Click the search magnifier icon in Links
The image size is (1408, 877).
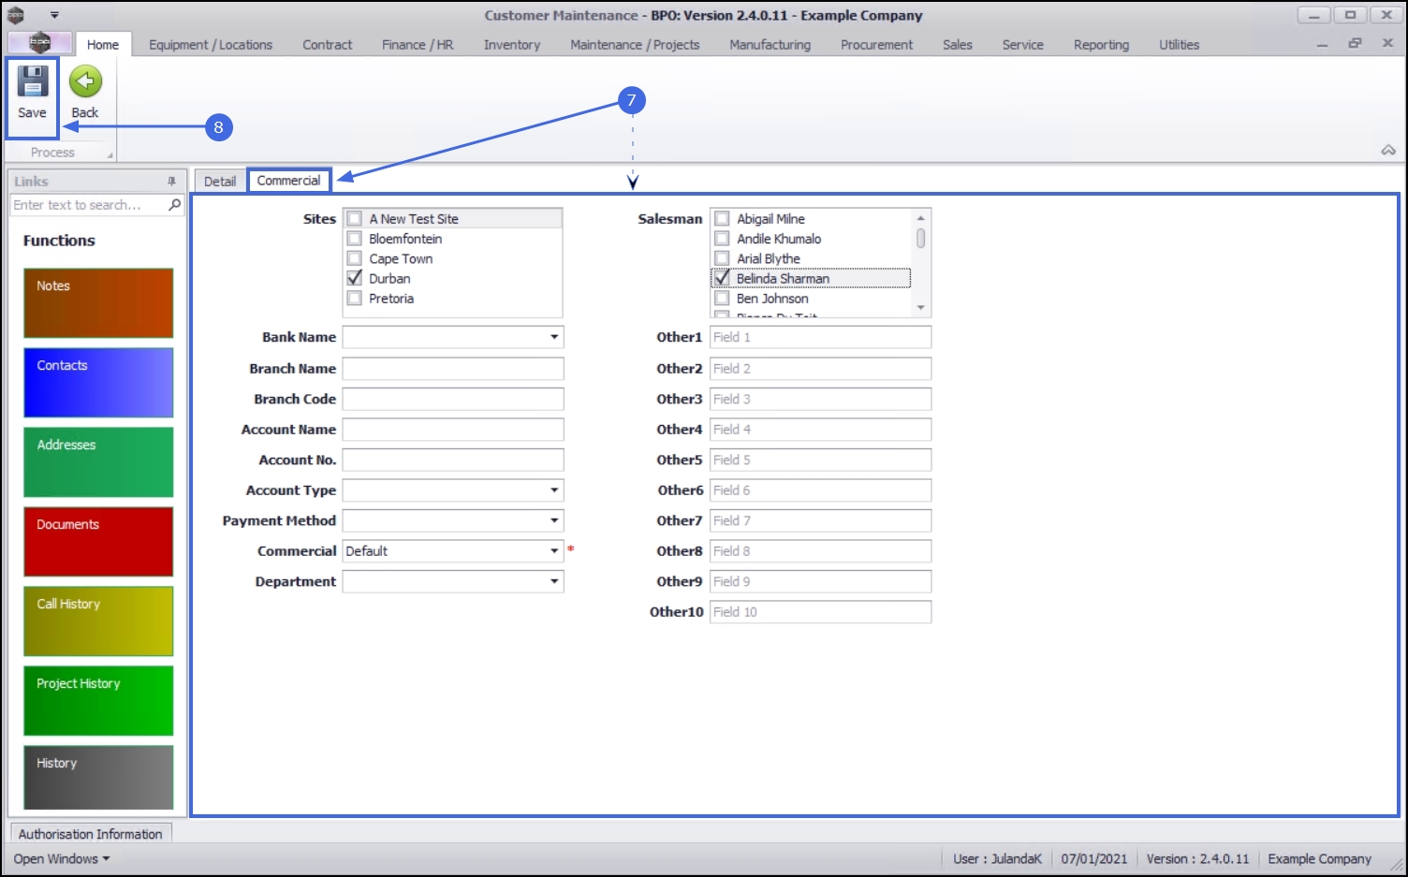click(x=174, y=205)
